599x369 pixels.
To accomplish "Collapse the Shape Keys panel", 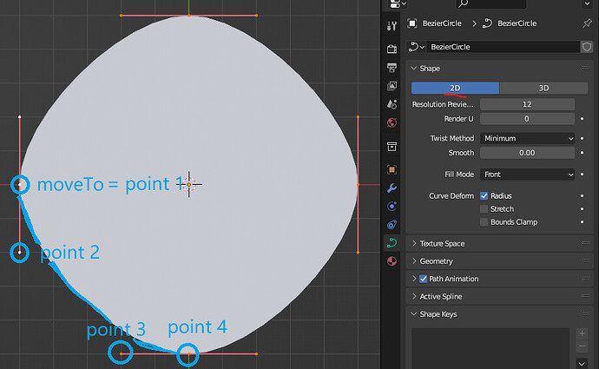I will tap(414, 314).
